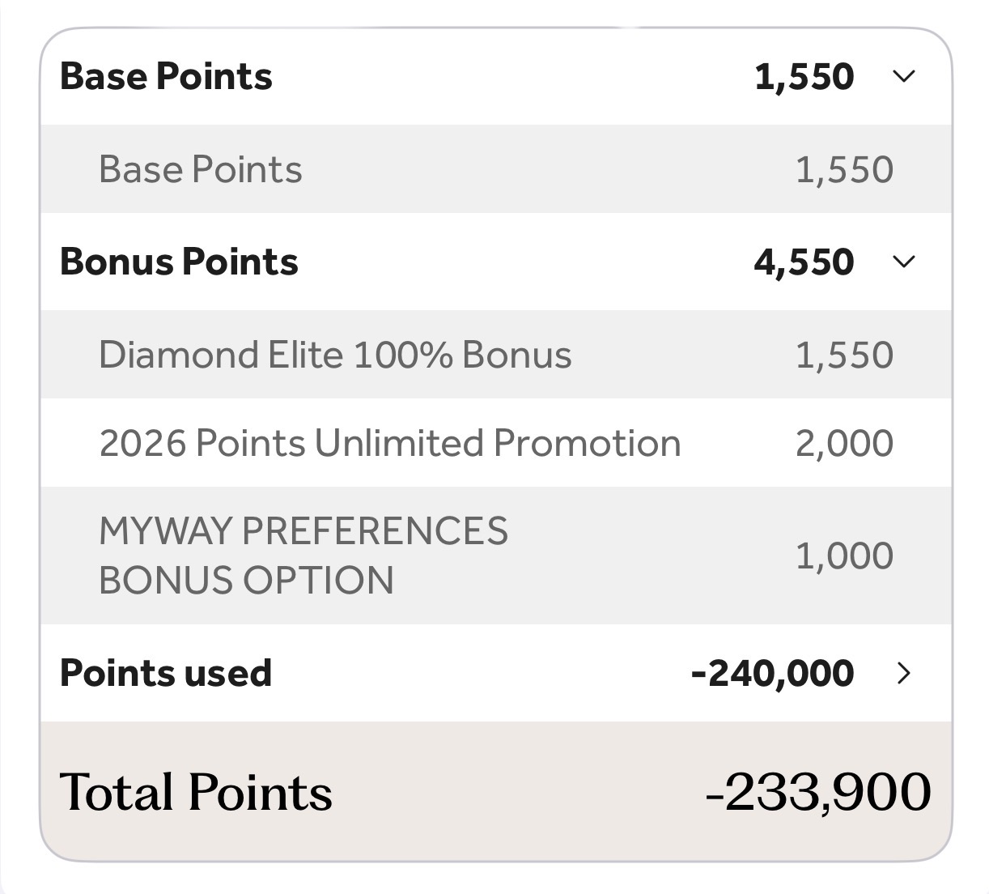Click the gray 1,550 under Base Points

click(x=844, y=169)
